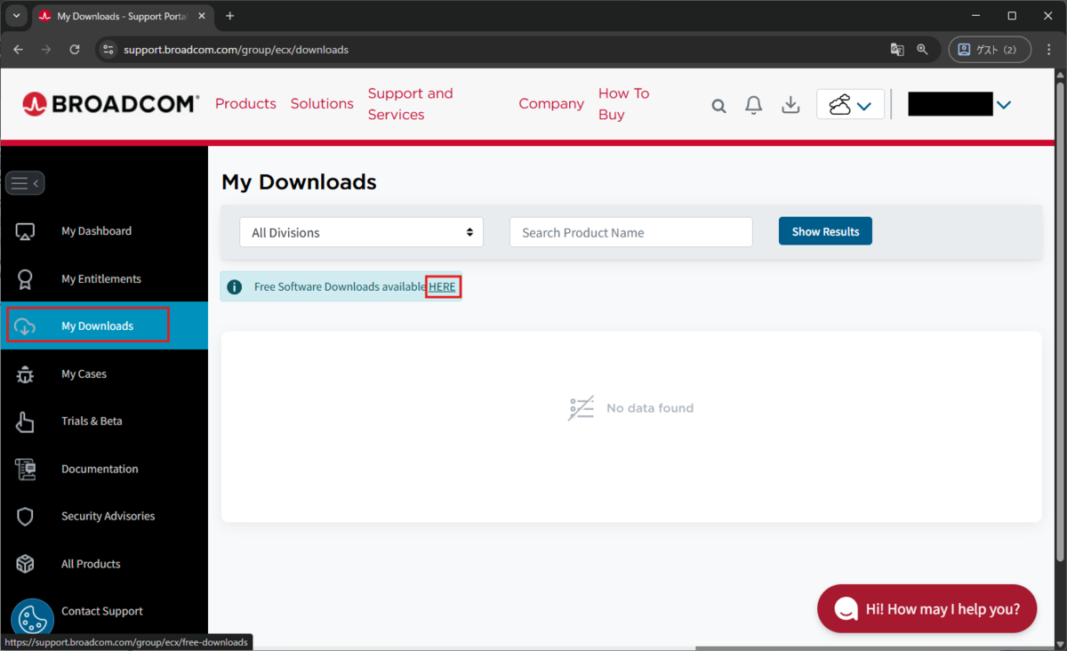Viewport: 1067px width, 651px height.
Task: Open the search magnifier icon in header
Action: (x=719, y=106)
